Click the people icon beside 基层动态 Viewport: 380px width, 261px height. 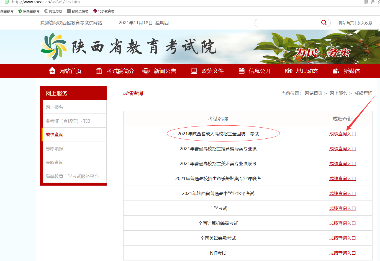tap(289, 71)
